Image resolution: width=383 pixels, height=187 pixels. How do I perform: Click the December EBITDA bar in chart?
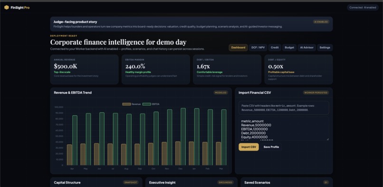click(x=183, y=137)
